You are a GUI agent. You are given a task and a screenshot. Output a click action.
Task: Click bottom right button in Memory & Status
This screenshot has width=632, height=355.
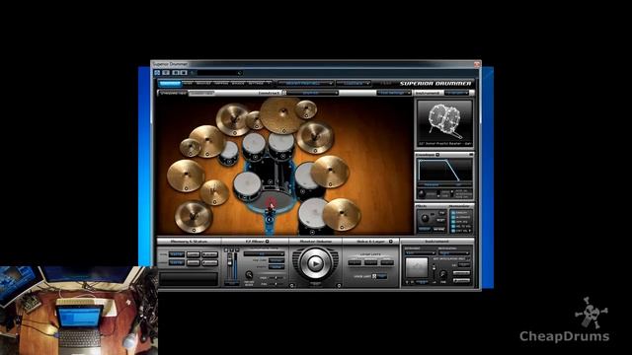pos(209,262)
